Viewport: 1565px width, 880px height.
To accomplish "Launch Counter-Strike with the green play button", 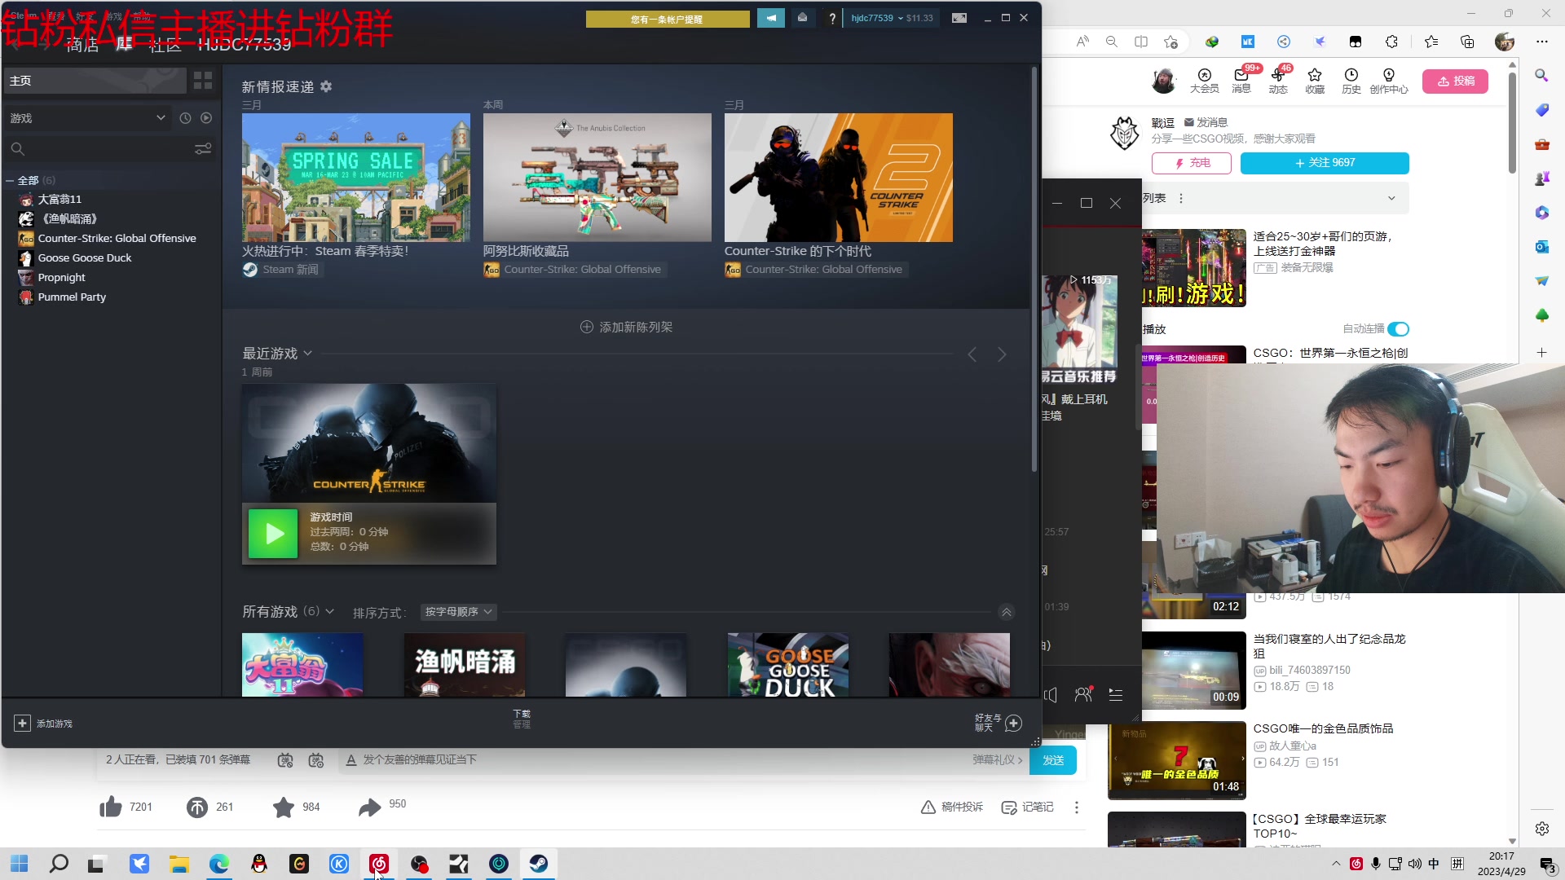I will (x=272, y=534).
